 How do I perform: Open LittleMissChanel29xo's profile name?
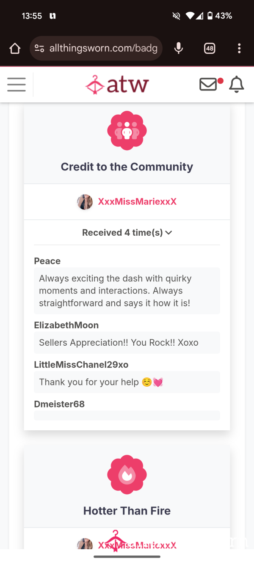coord(81,365)
